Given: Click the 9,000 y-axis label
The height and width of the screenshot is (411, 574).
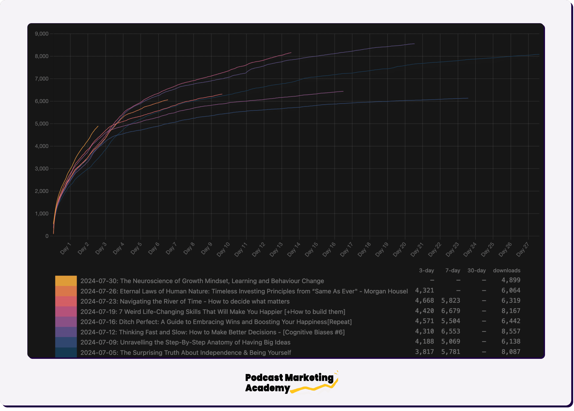Looking at the screenshot, I should click(x=42, y=34).
